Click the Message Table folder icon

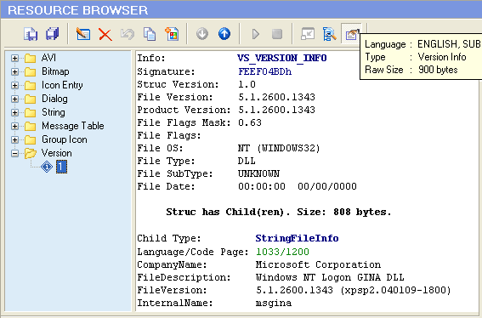30,126
